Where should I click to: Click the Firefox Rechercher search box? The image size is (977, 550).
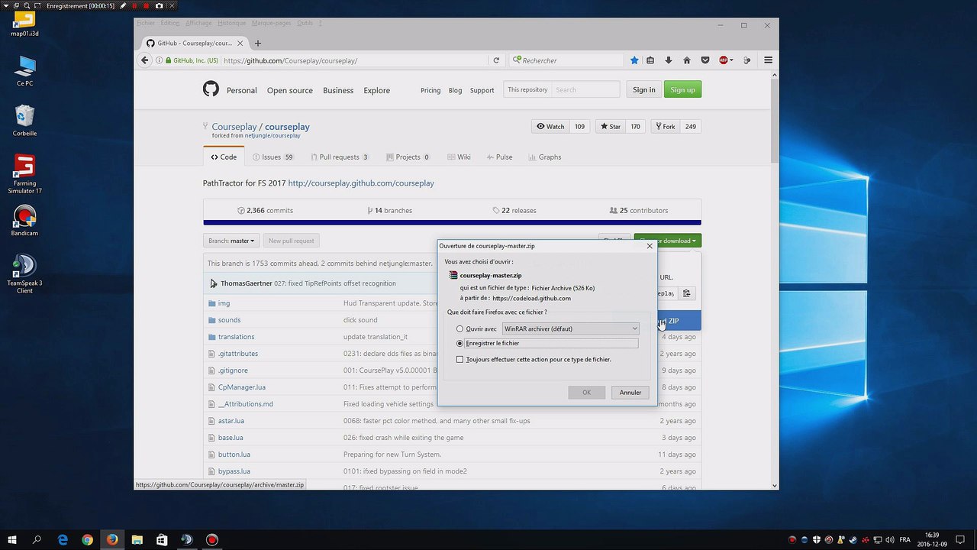point(566,60)
